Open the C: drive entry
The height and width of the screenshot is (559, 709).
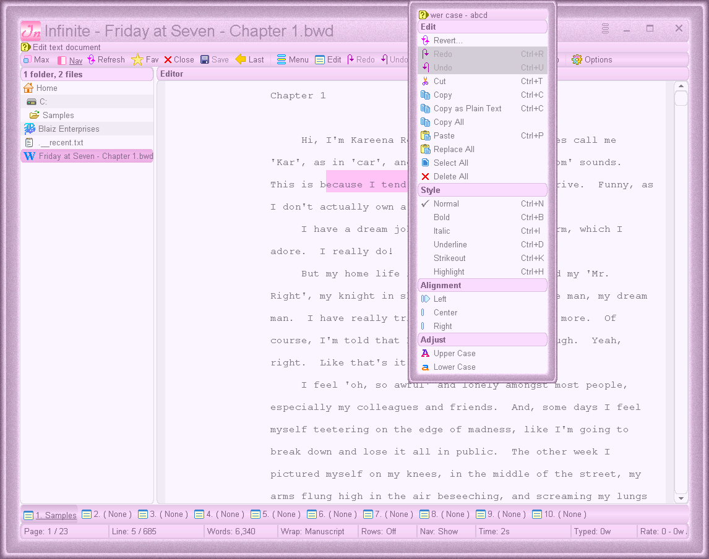tap(87, 101)
